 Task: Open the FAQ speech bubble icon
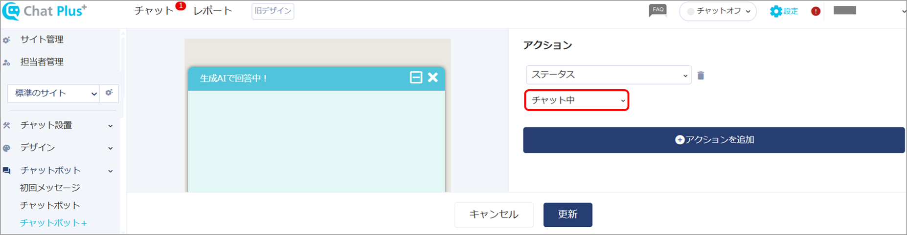click(658, 11)
